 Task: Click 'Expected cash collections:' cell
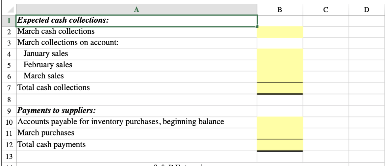click(137, 21)
